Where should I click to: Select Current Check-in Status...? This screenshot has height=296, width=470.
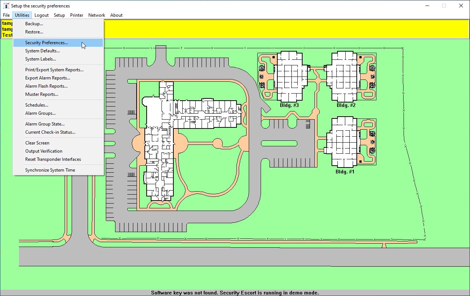[58, 132]
